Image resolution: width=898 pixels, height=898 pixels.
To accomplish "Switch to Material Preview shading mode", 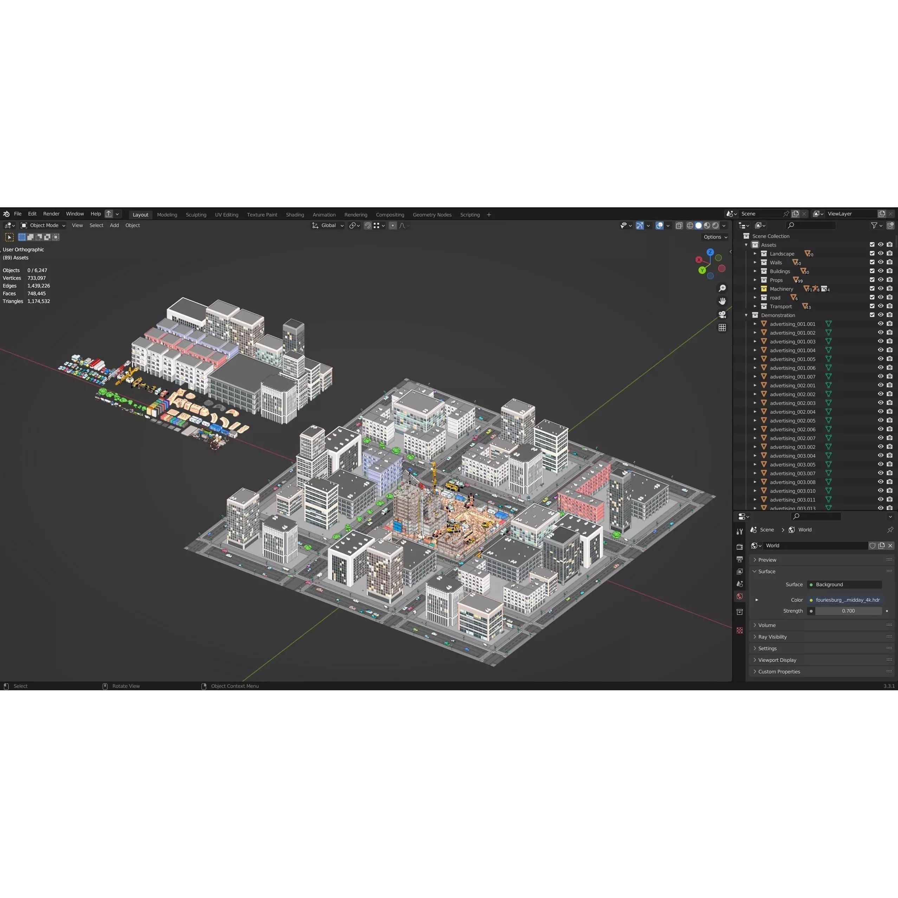I will (707, 225).
